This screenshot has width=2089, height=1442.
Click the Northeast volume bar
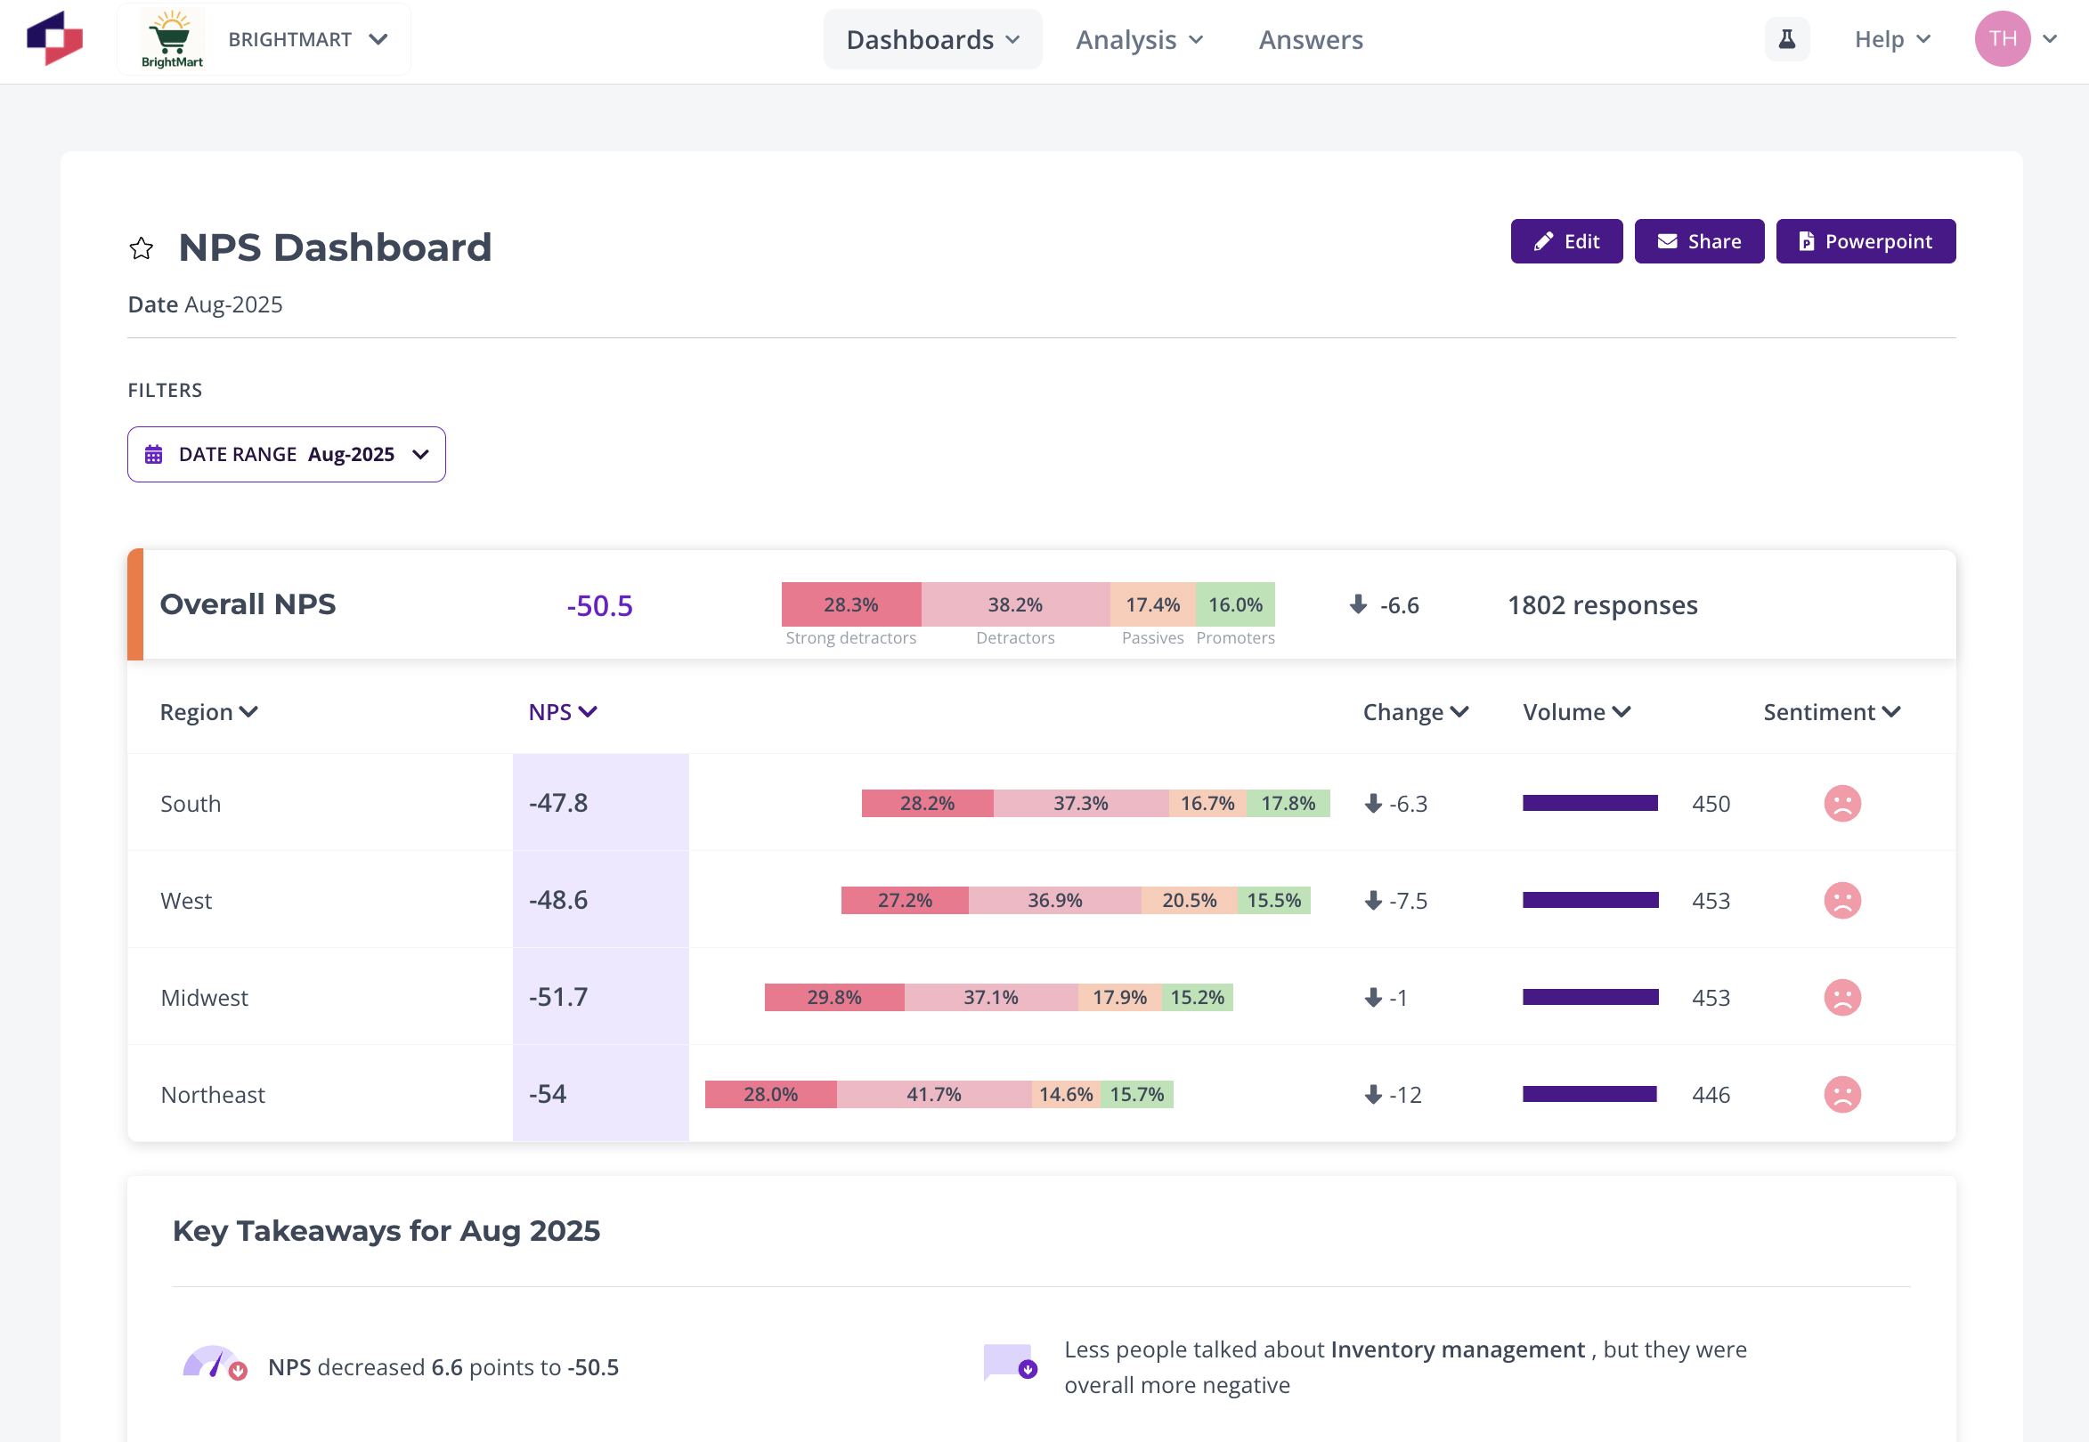click(x=1589, y=1094)
